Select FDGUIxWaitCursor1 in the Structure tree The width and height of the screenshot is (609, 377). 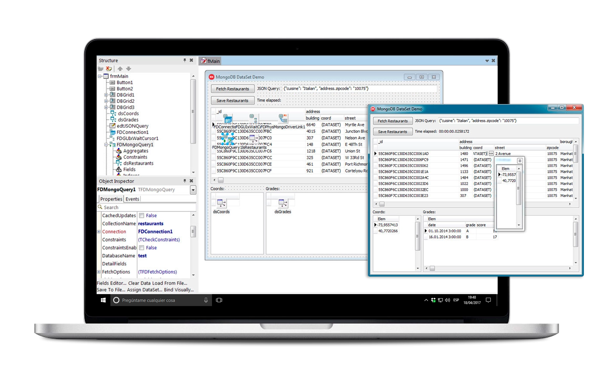(137, 138)
